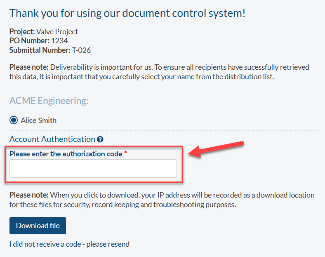Viewport: 325px width, 257px height.
Task: Click the dotted divider below Alice Smith
Action: tap(165, 130)
